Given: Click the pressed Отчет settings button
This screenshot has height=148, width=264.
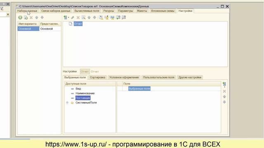Looking at the screenshot, I should (85, 72).
